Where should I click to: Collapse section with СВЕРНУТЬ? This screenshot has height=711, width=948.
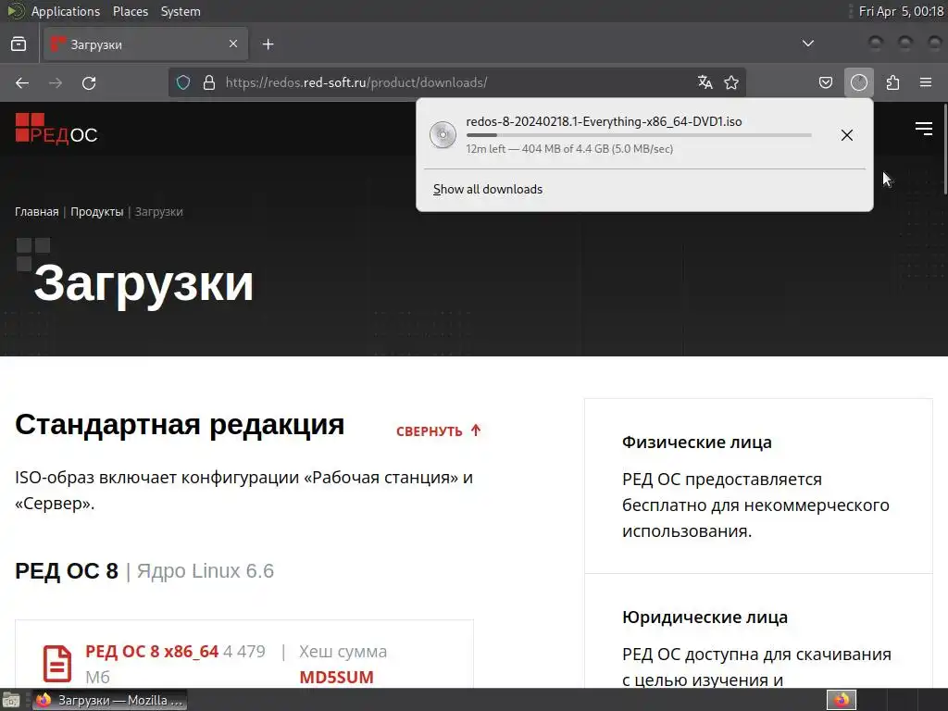pos(439,430)
